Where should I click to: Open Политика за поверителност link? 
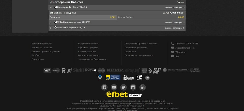click(x=139, y=55)
